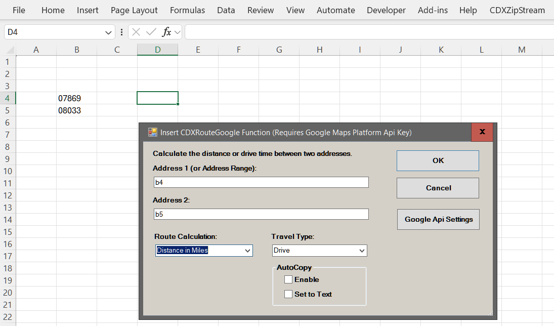Open the Review tab
This screenshot has width=554, height=326.
pos(261,10)
